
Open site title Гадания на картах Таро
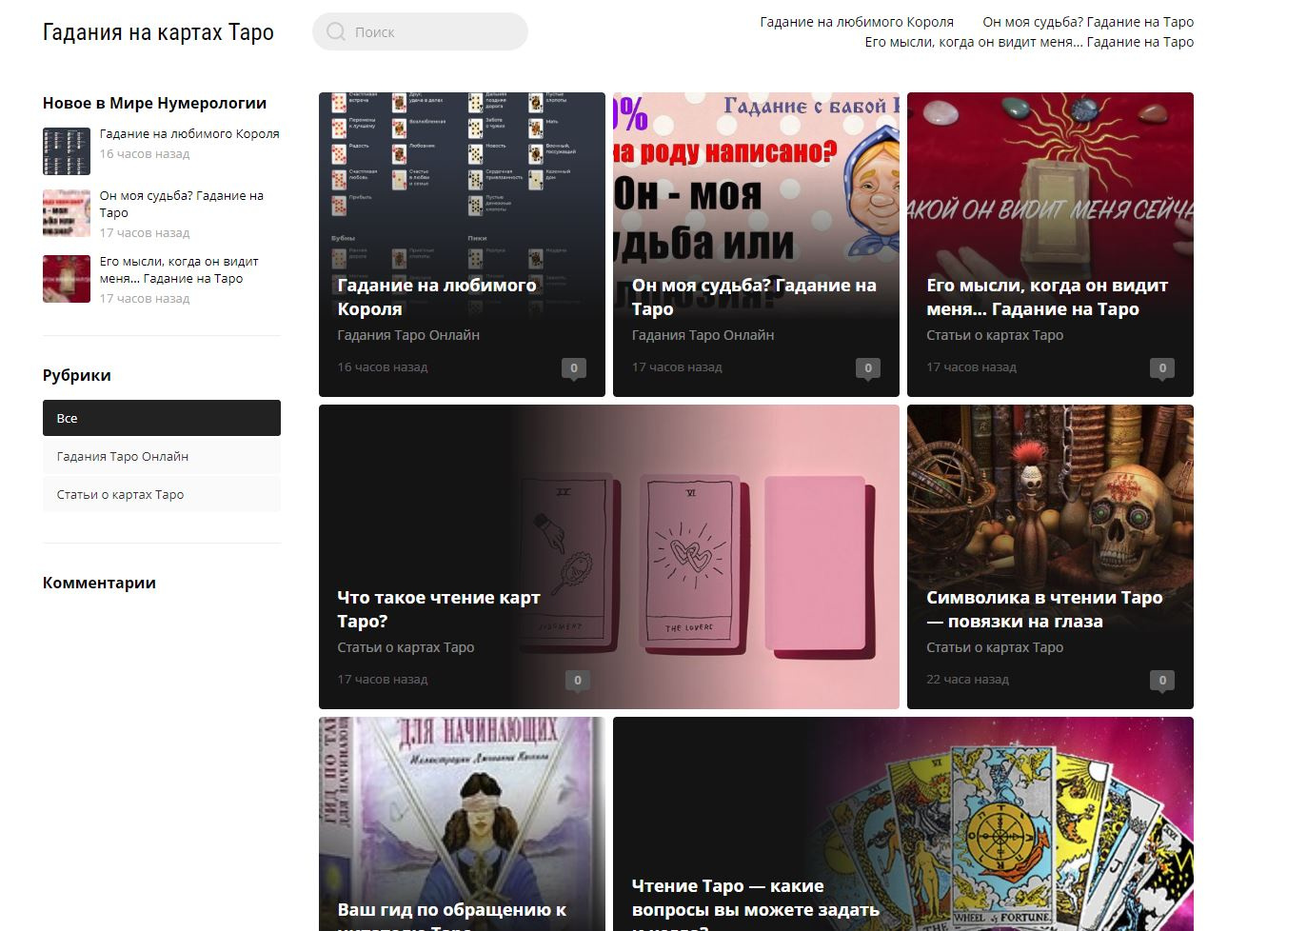(158, 32)
